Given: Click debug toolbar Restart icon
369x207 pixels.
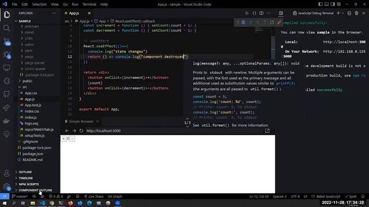Looking at the screenshot, I should tap(272, 22).
